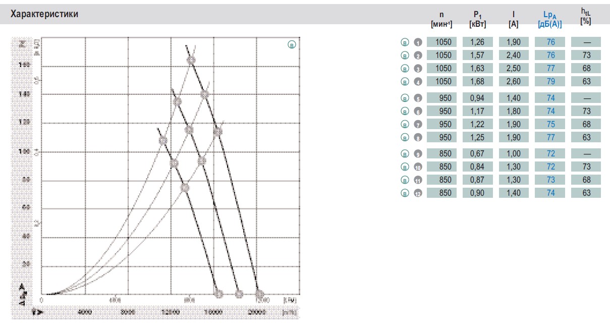610x329 pixels.
Task: Click the 850 speed cell in row 9
Action: click(x=441, y=154)
